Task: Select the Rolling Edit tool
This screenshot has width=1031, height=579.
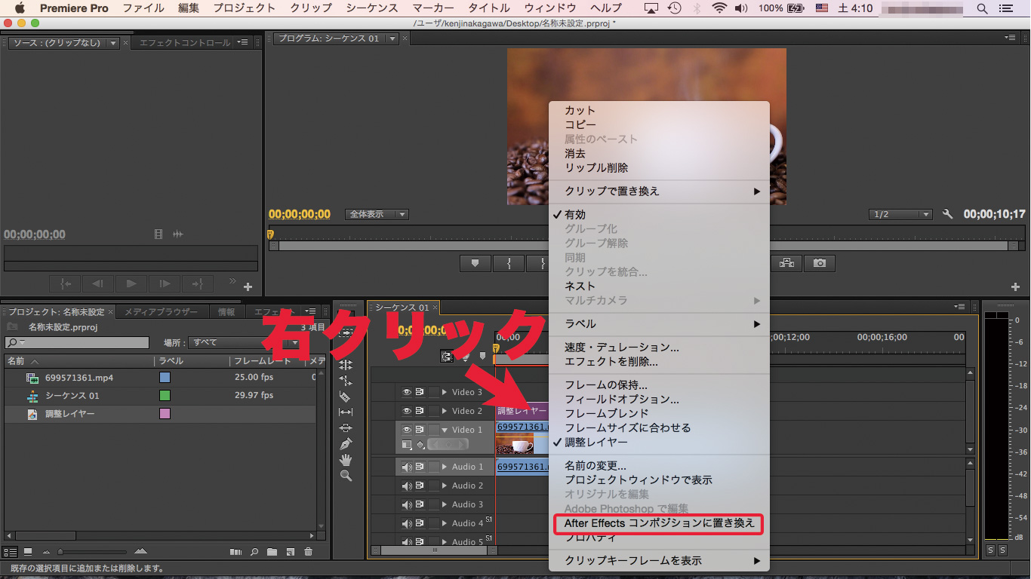Action: tap(346, 364)
